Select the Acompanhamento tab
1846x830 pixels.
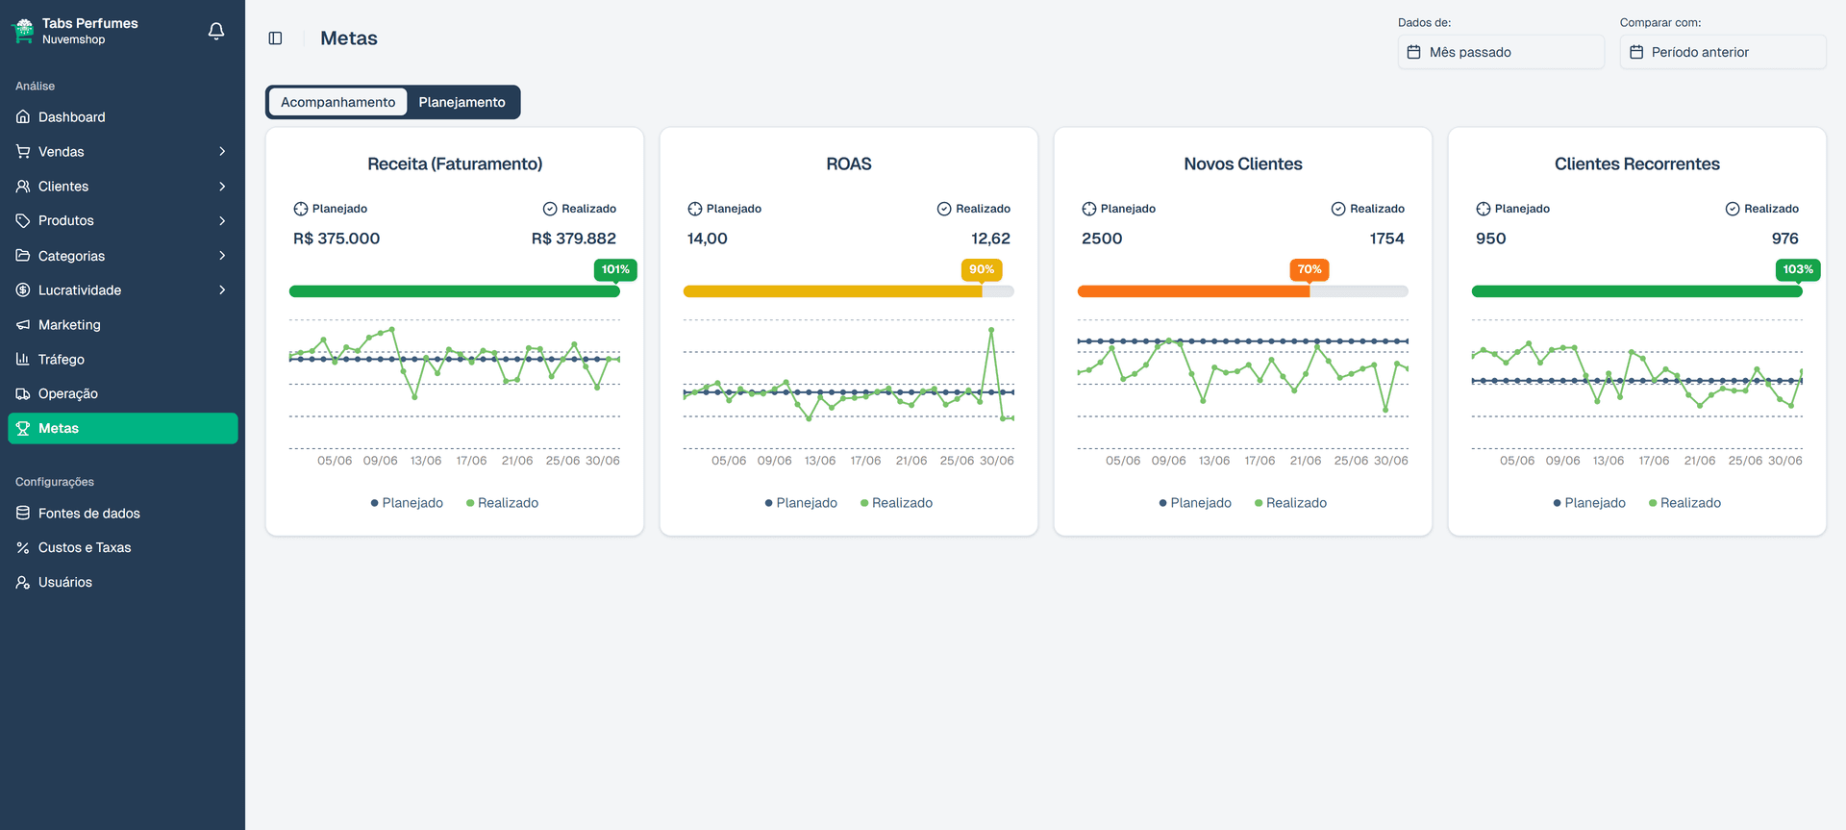pyautogui.click(x=337, y=102)
